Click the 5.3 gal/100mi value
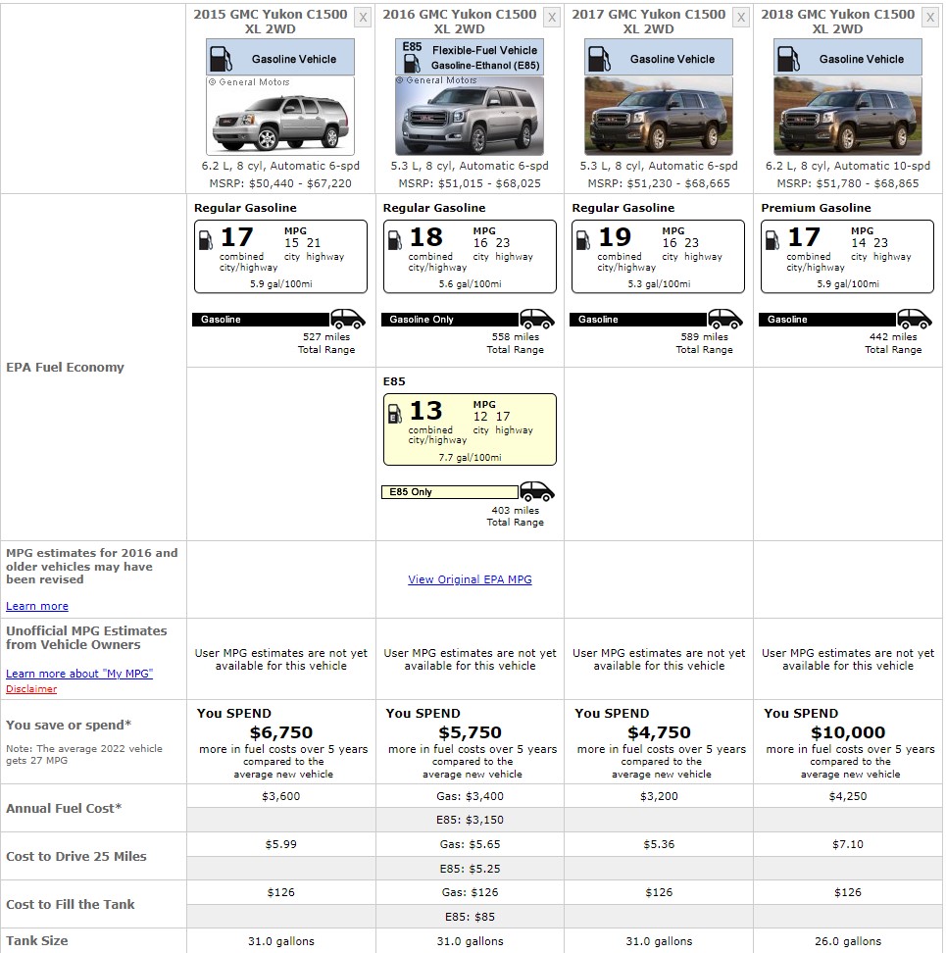The height and width of the screenshot is (953, 946). click(659, 283)
